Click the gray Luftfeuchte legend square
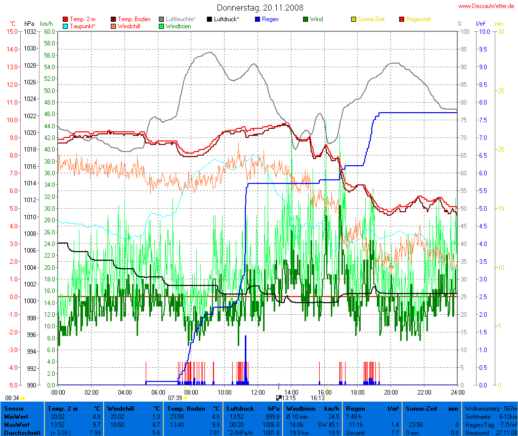This screenshot has height=436, width=518. coord(161,19)
